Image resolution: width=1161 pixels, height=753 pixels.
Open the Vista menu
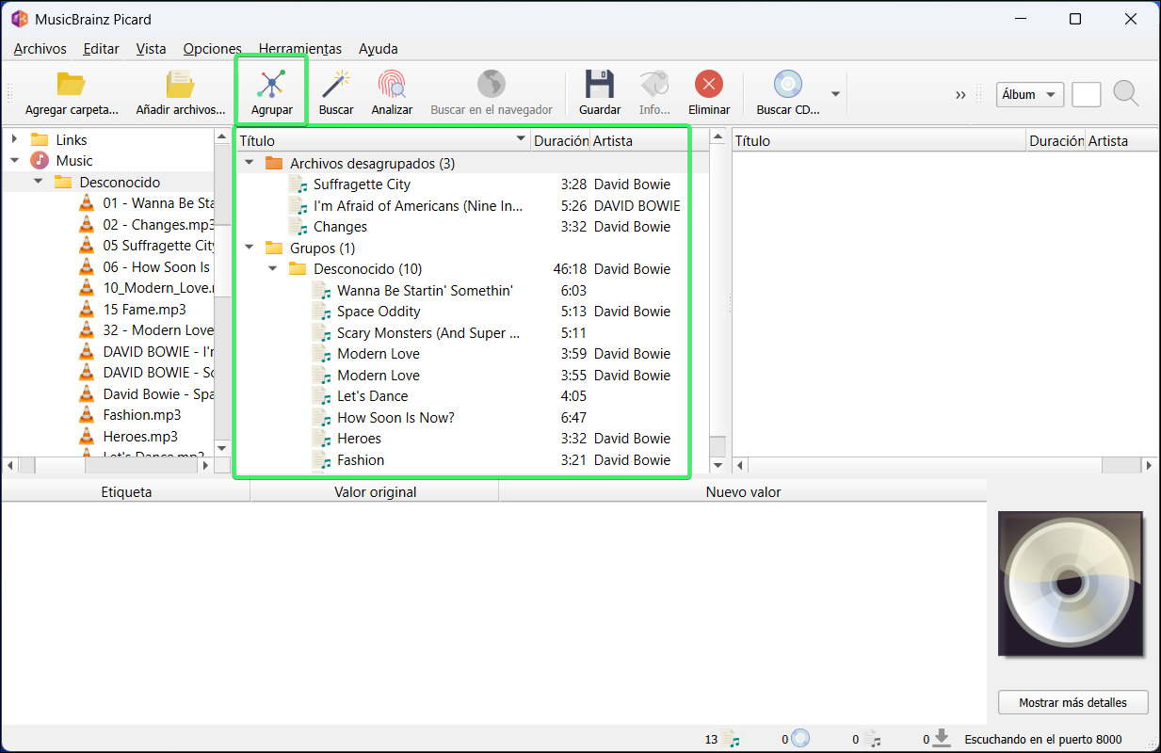point(151,49)
